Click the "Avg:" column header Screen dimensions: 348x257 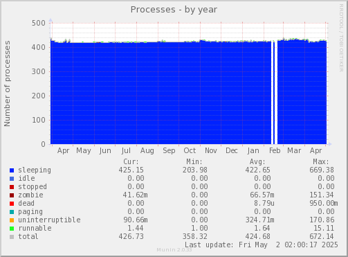point(257,161)
